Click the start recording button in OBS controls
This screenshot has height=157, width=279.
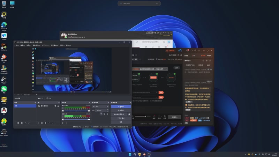[121, 110]
